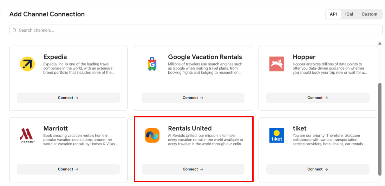Connect the Expedia channel
Viewport: 385px width, 186px height.
tap(68, 98)
